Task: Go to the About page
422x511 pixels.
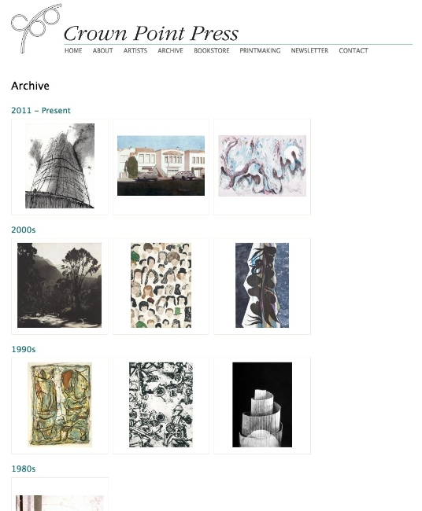Action: click(x=102, y=50)
